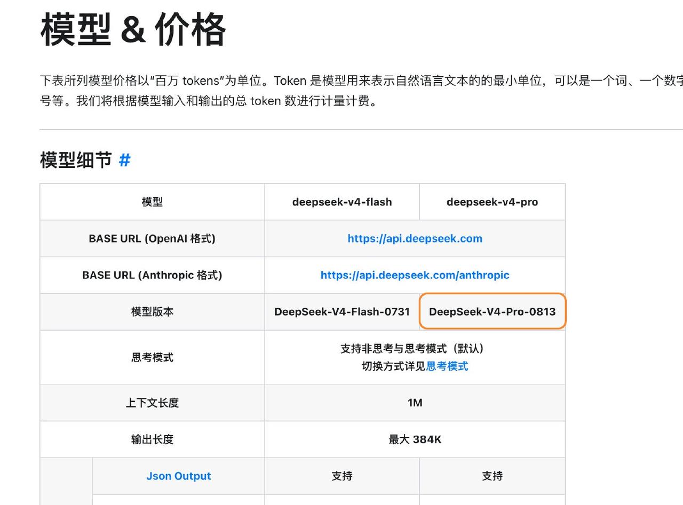Select the 最大 384K value
Screen dimensions: 683x505
tap(415, 439)
